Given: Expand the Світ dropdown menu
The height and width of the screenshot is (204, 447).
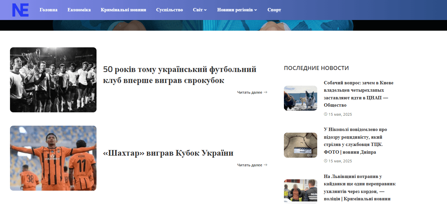Looking at the screenshot, I should pyautogui.click(x=200, y=10).
